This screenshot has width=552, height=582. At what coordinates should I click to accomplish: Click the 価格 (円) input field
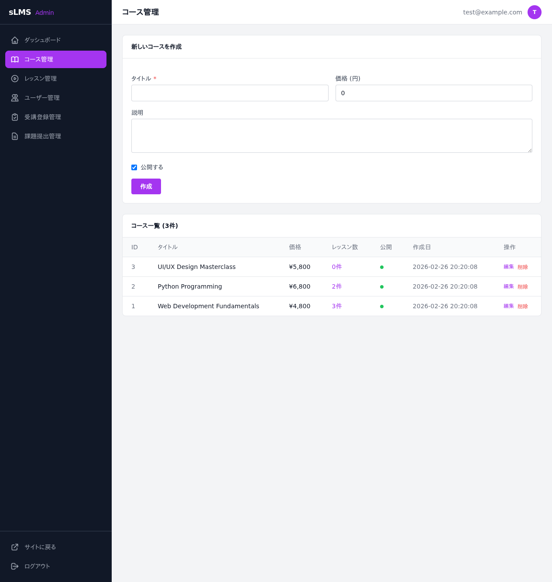click(433, 93)
